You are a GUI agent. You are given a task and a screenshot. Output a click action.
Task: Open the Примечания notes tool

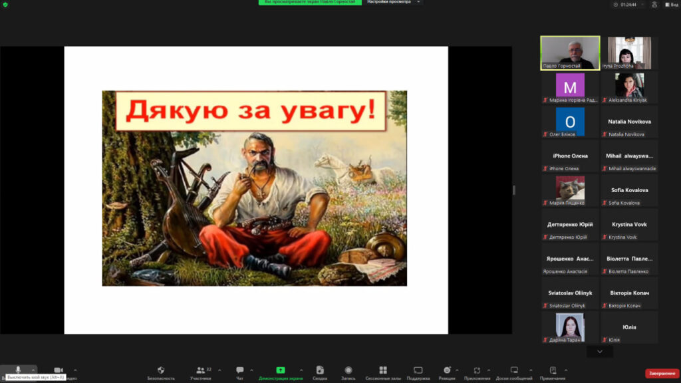553,370
